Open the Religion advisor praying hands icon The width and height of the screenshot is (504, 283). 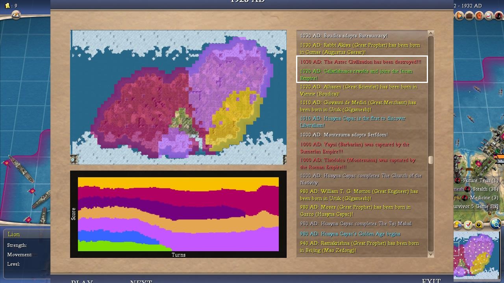pyautogui.click(x=460, y=16)
